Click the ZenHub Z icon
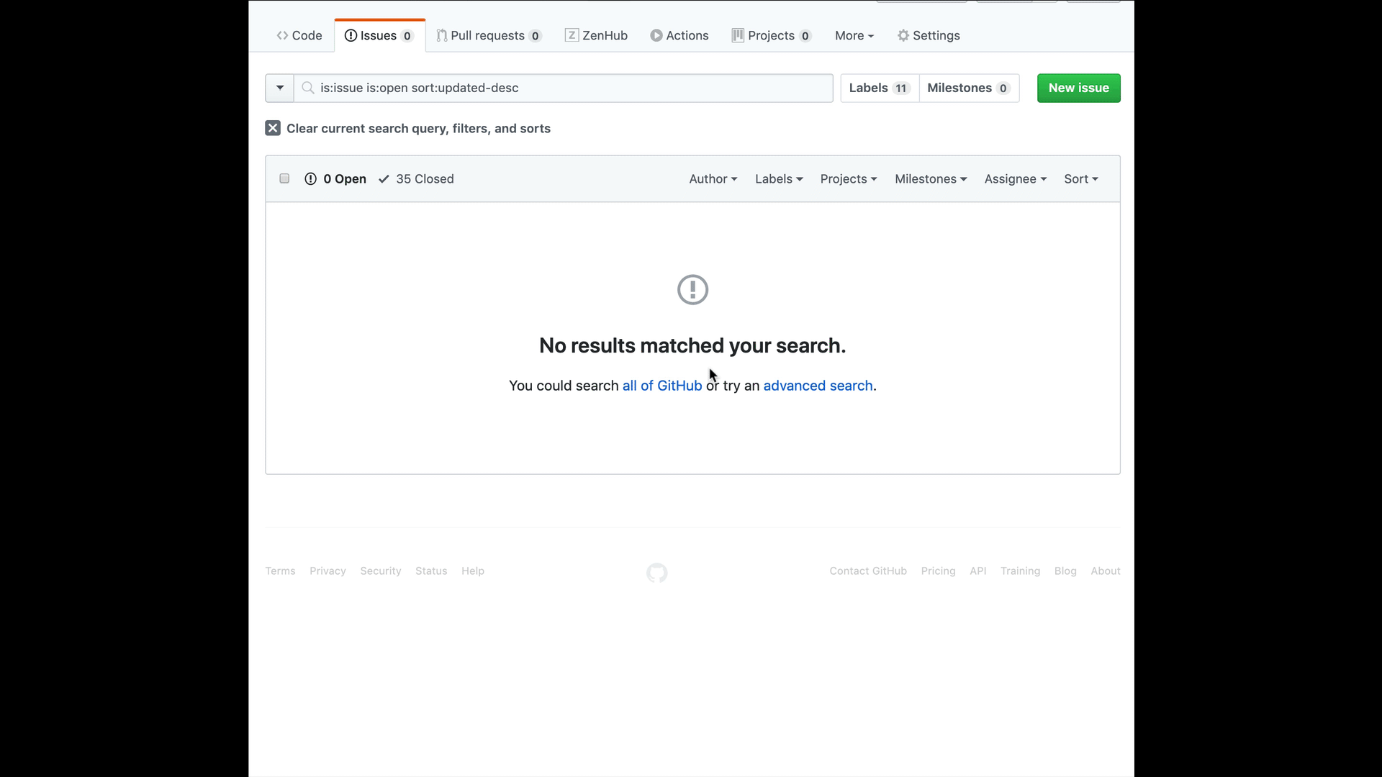Screen dimensions: 1382x777 (572, 35)
